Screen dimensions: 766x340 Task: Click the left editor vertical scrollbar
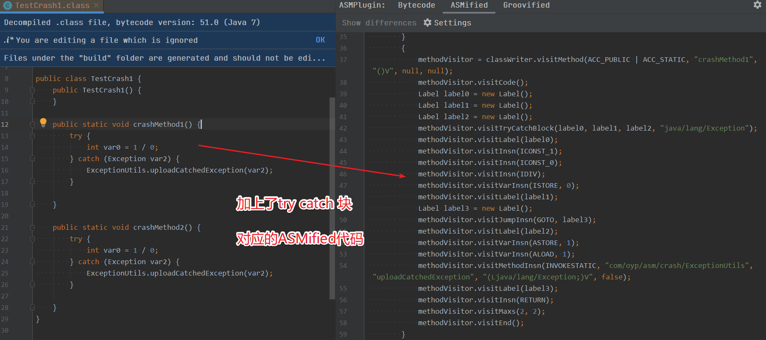tap(332, 198)
